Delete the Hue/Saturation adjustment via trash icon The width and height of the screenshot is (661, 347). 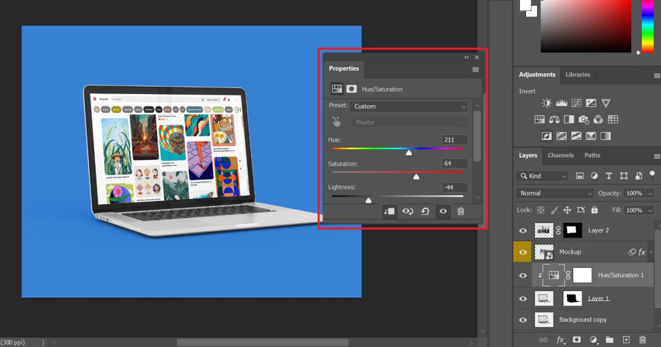click(461, 212)
